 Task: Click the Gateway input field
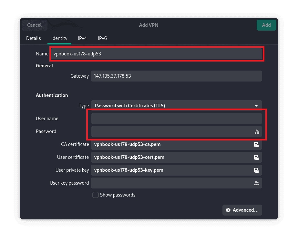tap(177, 76)
